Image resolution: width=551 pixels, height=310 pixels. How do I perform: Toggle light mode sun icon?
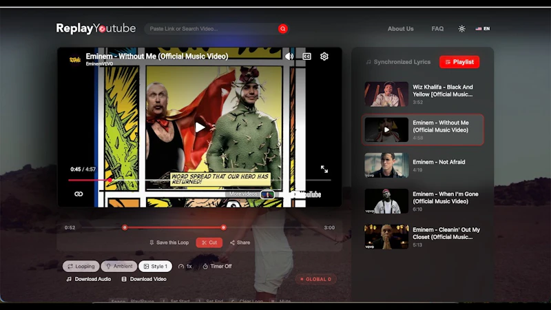461,29
